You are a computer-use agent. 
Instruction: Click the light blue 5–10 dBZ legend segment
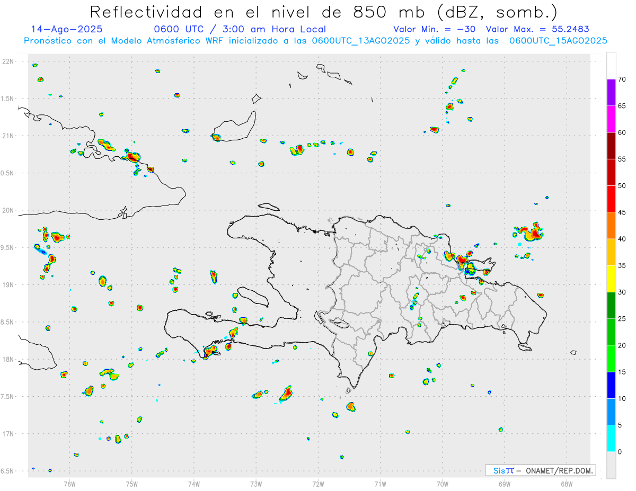pos(611,412)
